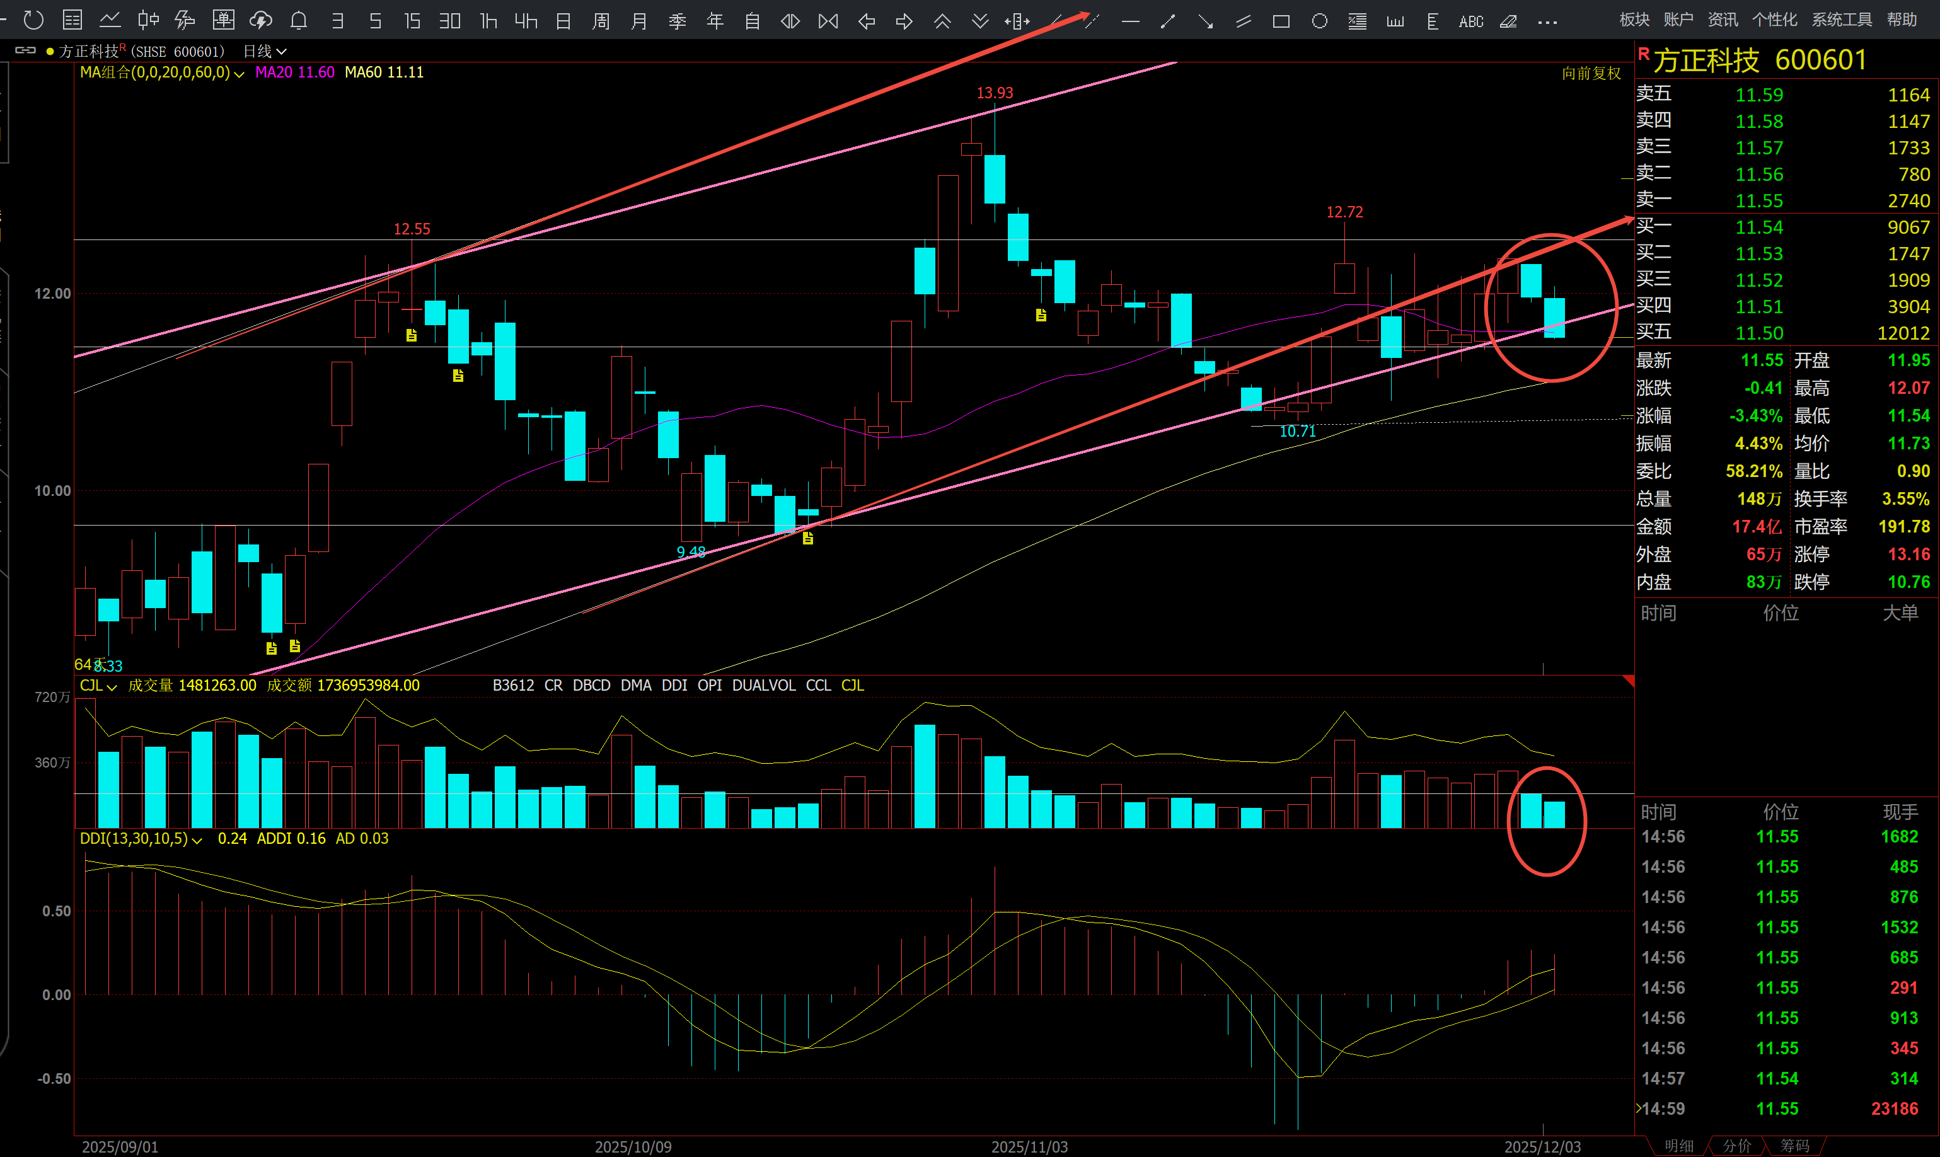
Task: Choose the eraser drawing tool
Action: 1509,21
